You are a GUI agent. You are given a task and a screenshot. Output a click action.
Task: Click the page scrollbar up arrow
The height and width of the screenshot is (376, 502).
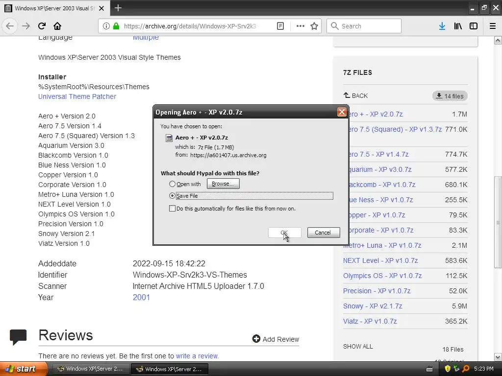[498, 40]
